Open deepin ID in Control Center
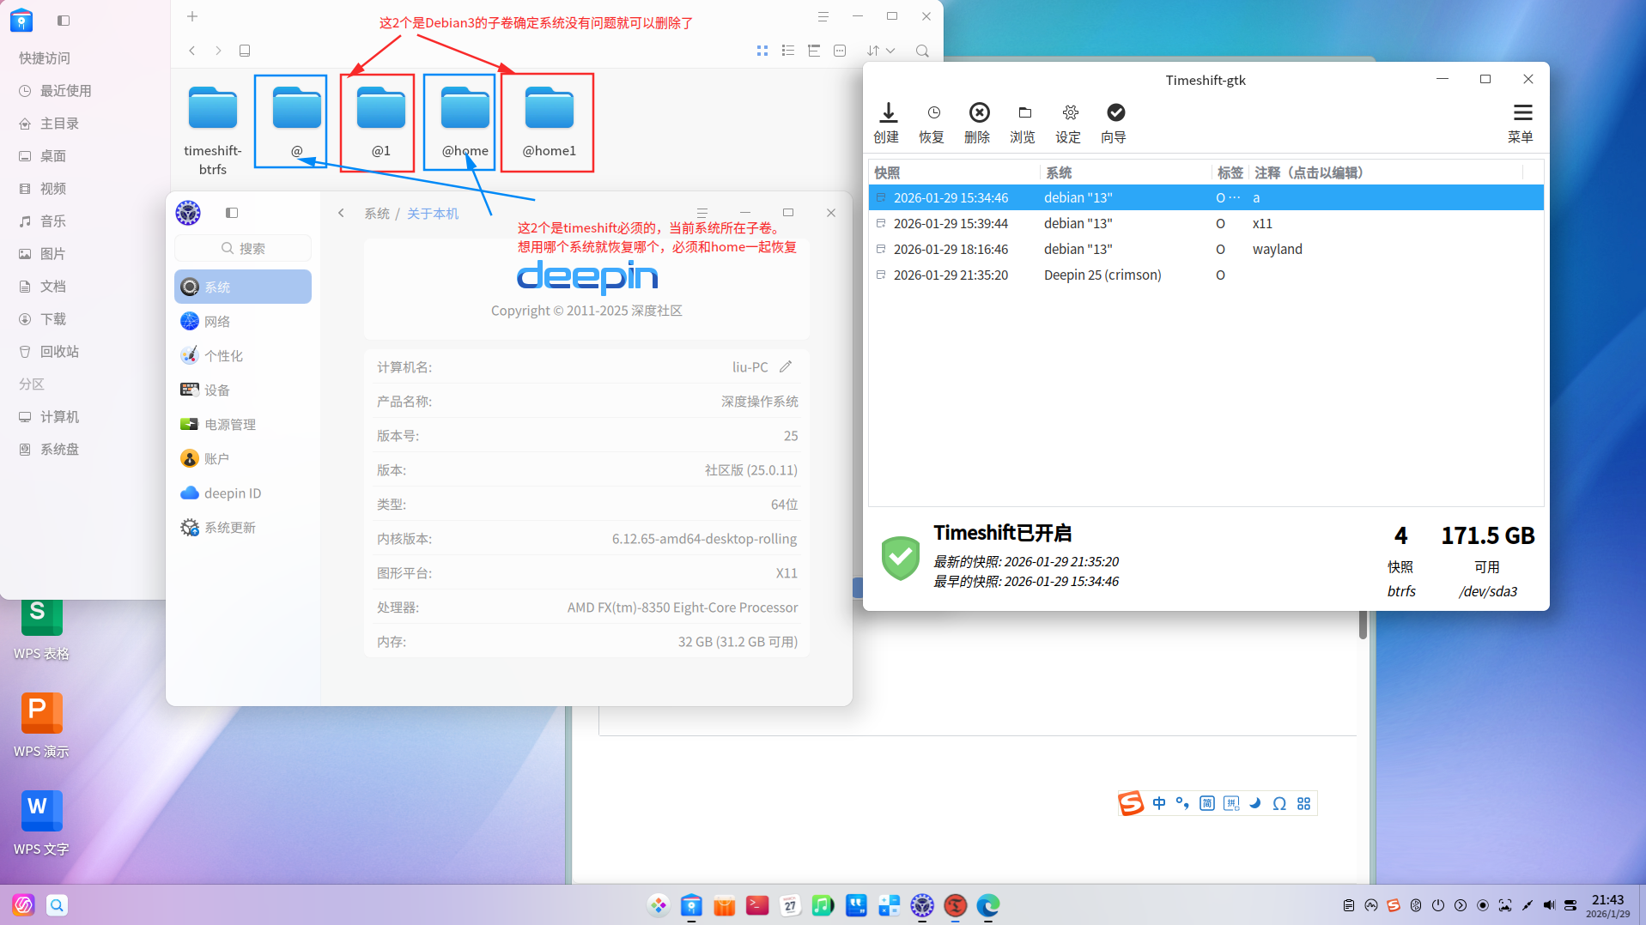1646x925 pixels. (x=243, y=493)
